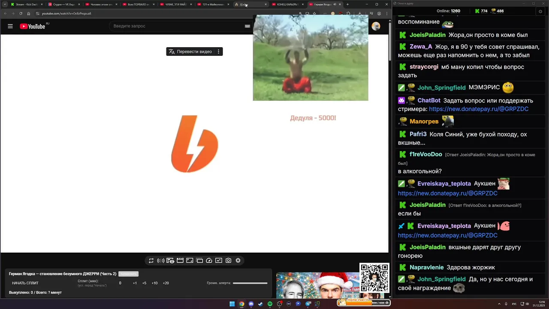
Task: Open the on-screen keyboard icon in search box
Action: pos(247,26)
